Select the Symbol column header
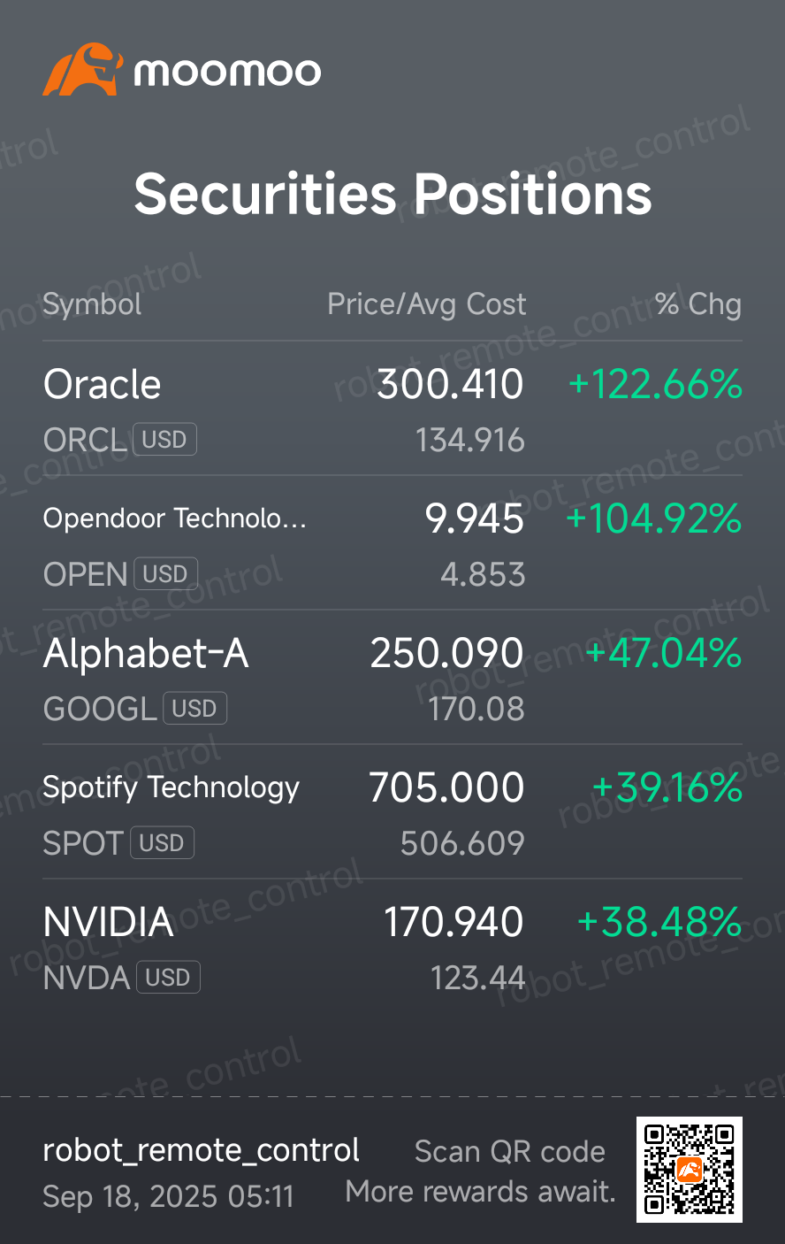Image resolution: width=785 pixels, height=1244 pixels. 92,304
